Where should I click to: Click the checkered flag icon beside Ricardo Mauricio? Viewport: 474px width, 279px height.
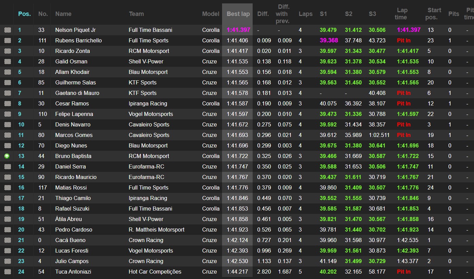pos(7,177)
